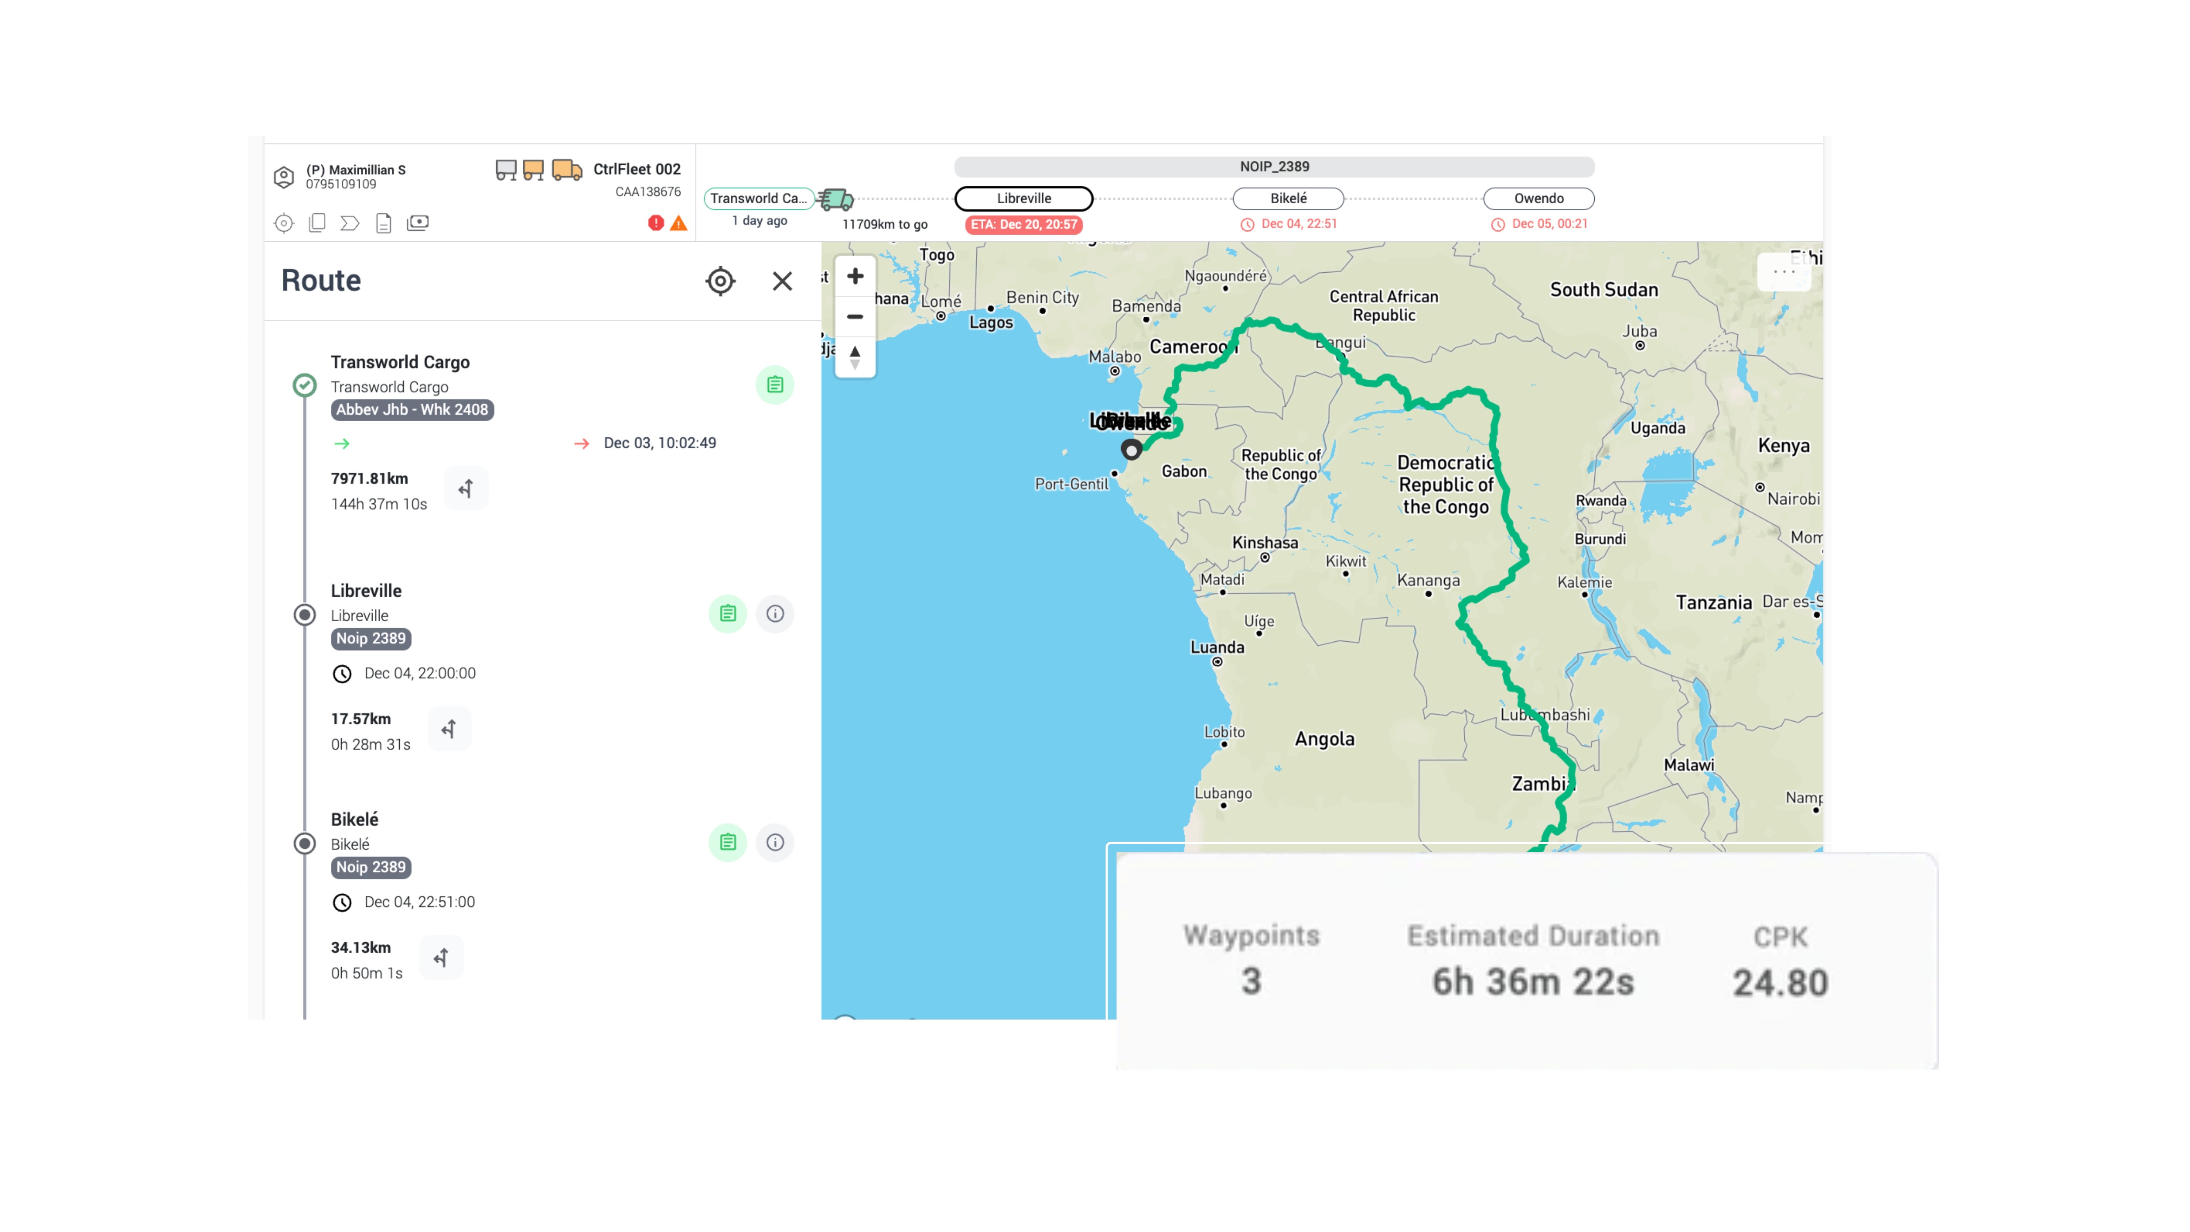Open the document icon in the driver panel

point(383,223)
